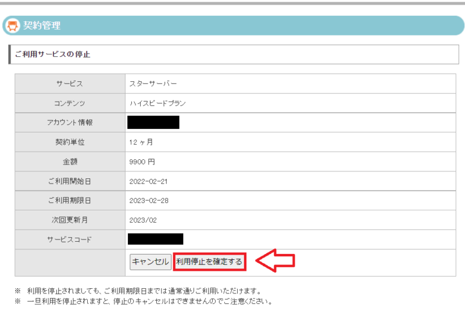Click the second note about 停止のキャンセル

149,302
